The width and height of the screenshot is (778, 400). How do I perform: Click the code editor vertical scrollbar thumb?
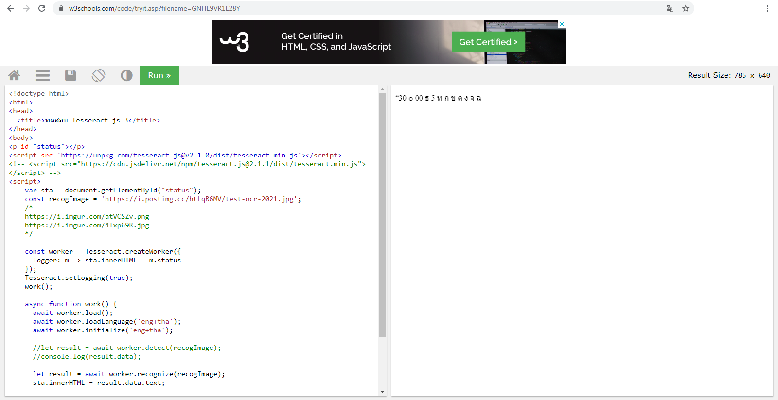coord(382,215)
